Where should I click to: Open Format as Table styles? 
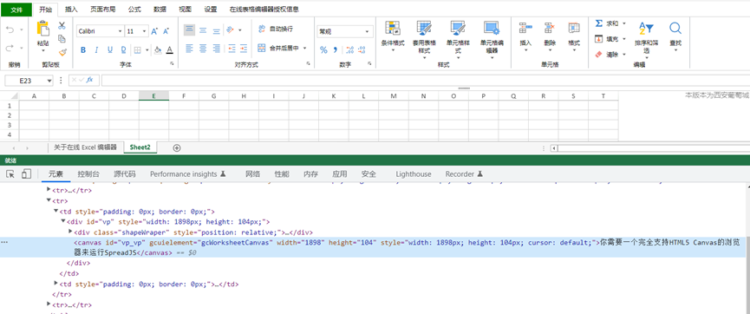(424, 28)
